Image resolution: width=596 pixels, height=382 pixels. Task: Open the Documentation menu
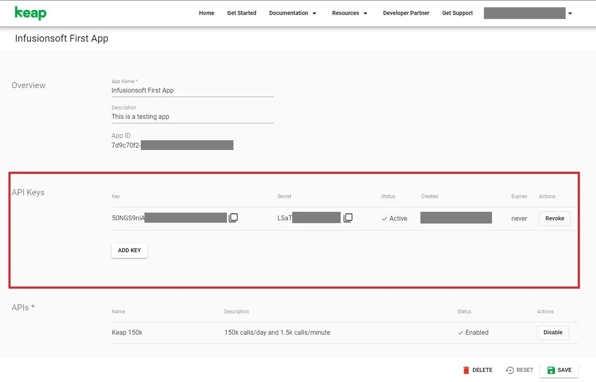[x=288, y=13]
